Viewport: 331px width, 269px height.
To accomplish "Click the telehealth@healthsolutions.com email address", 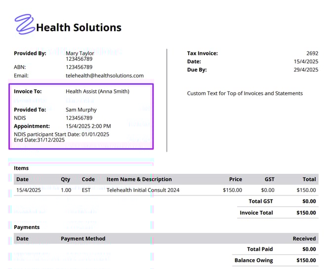I will (x=104, y=76).
